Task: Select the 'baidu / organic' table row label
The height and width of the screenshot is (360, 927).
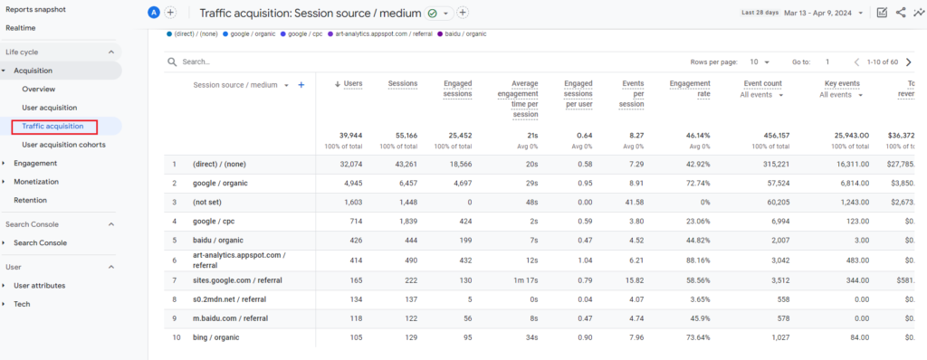Action: [218, 240]
